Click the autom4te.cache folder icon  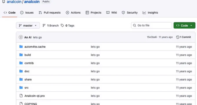click(21, 47)
